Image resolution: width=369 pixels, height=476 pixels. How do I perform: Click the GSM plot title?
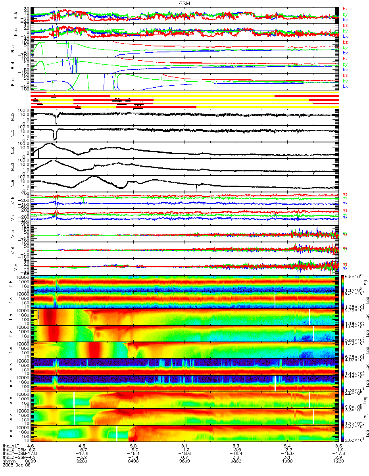[184, 3]
